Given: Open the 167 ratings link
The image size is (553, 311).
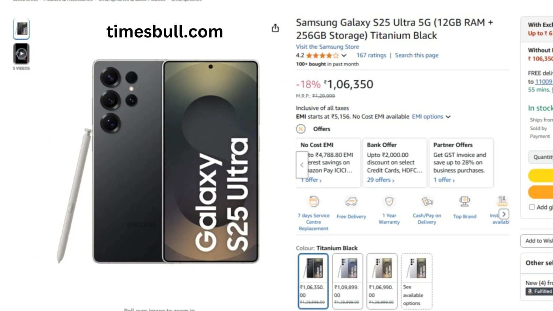Looking at the screenshot, I should pos(371,55).
